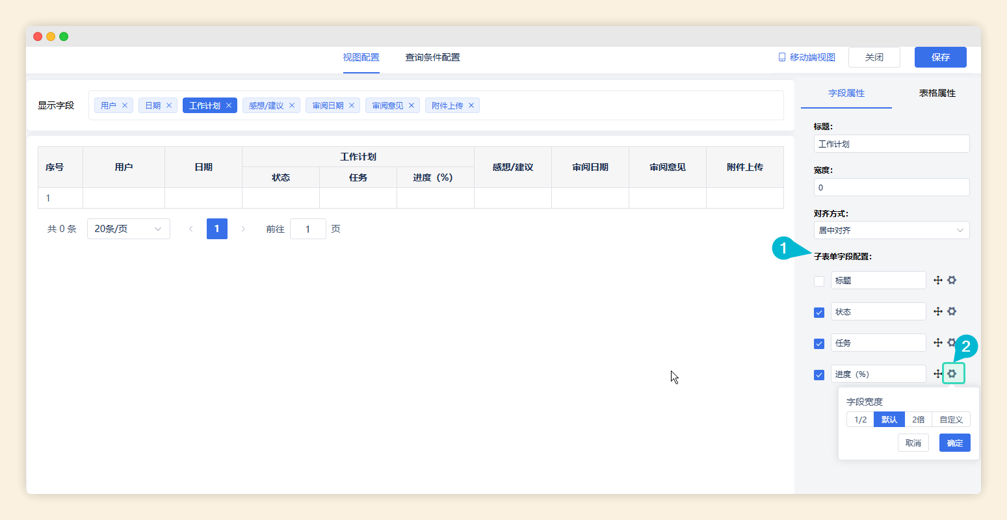The image size is (1007, 520).
Task: Switch to the 查询条件配置 tab
Action: point(432,57)
